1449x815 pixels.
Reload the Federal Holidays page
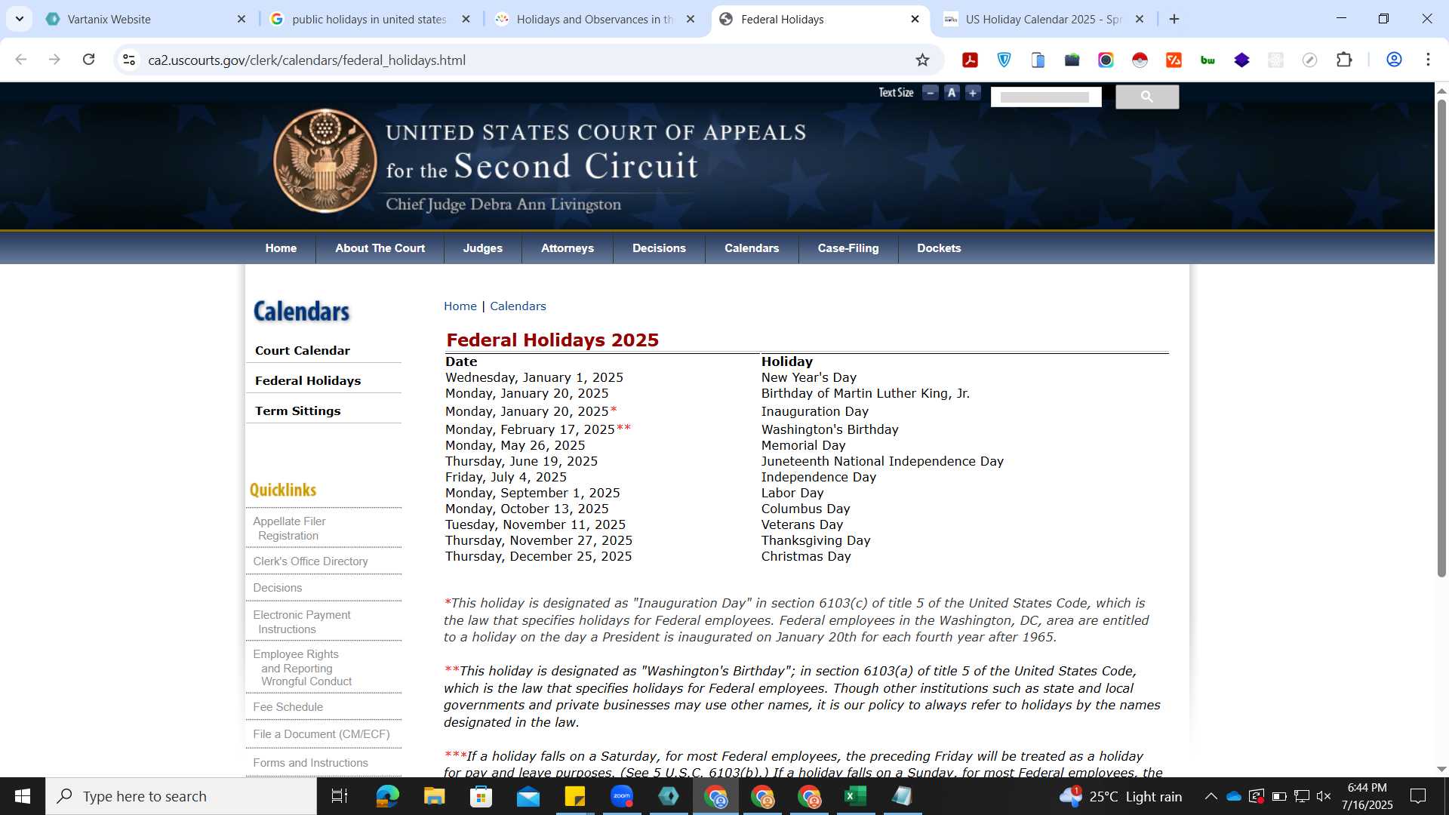click(x=88, y=60)
